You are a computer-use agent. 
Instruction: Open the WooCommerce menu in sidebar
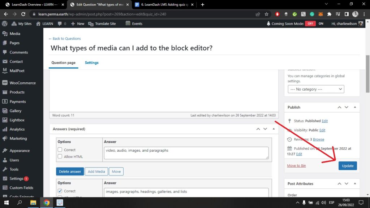pyautogui.click(x=22, y=83)
